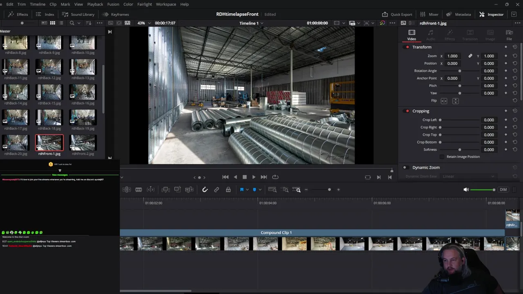Toggle timeline snapping magnet icon
Viewport: 523px width, 294px height.
click(x=205, y=189)
